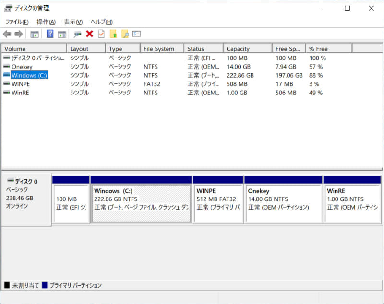
Task: Click the list view settings toolbar icon
Action: coord(136,34)
